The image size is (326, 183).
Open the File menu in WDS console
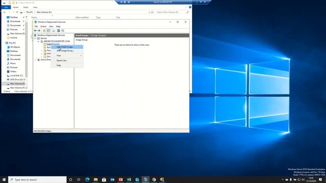(36, 26)
